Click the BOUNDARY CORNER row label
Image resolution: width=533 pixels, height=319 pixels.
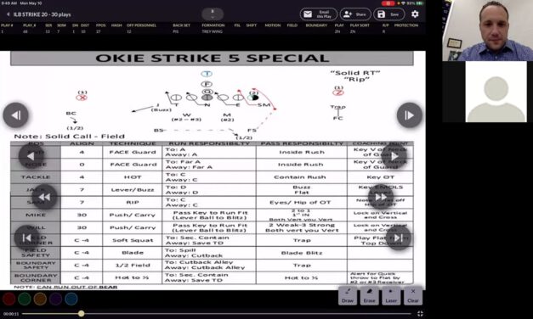pyautogui.click(x=36, y=277)
